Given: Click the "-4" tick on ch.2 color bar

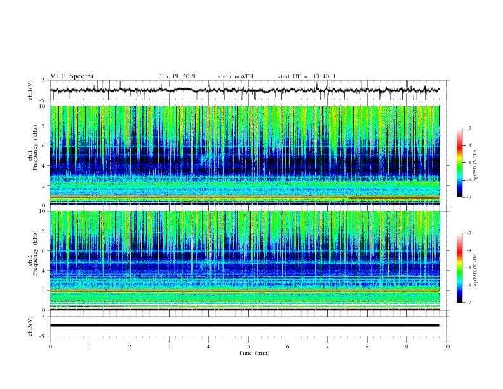Looking at the screenshot, I should click(468, 250).
